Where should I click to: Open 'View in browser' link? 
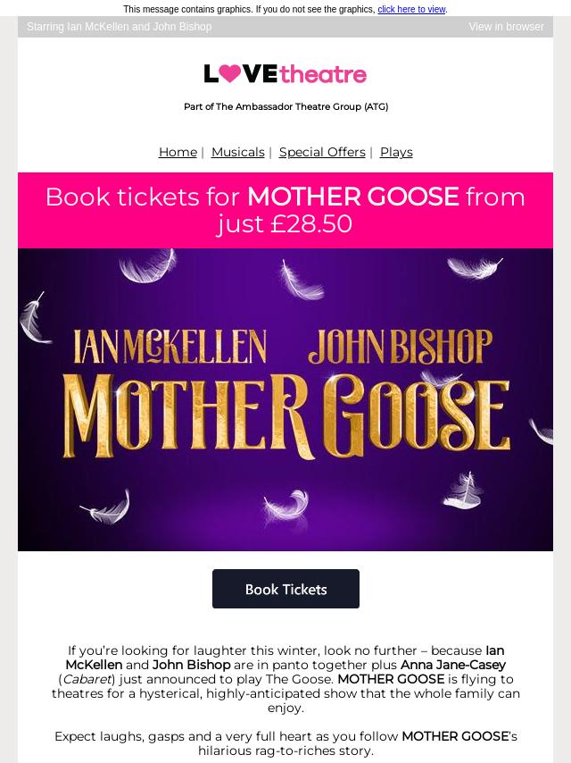[x=507, y=27]
